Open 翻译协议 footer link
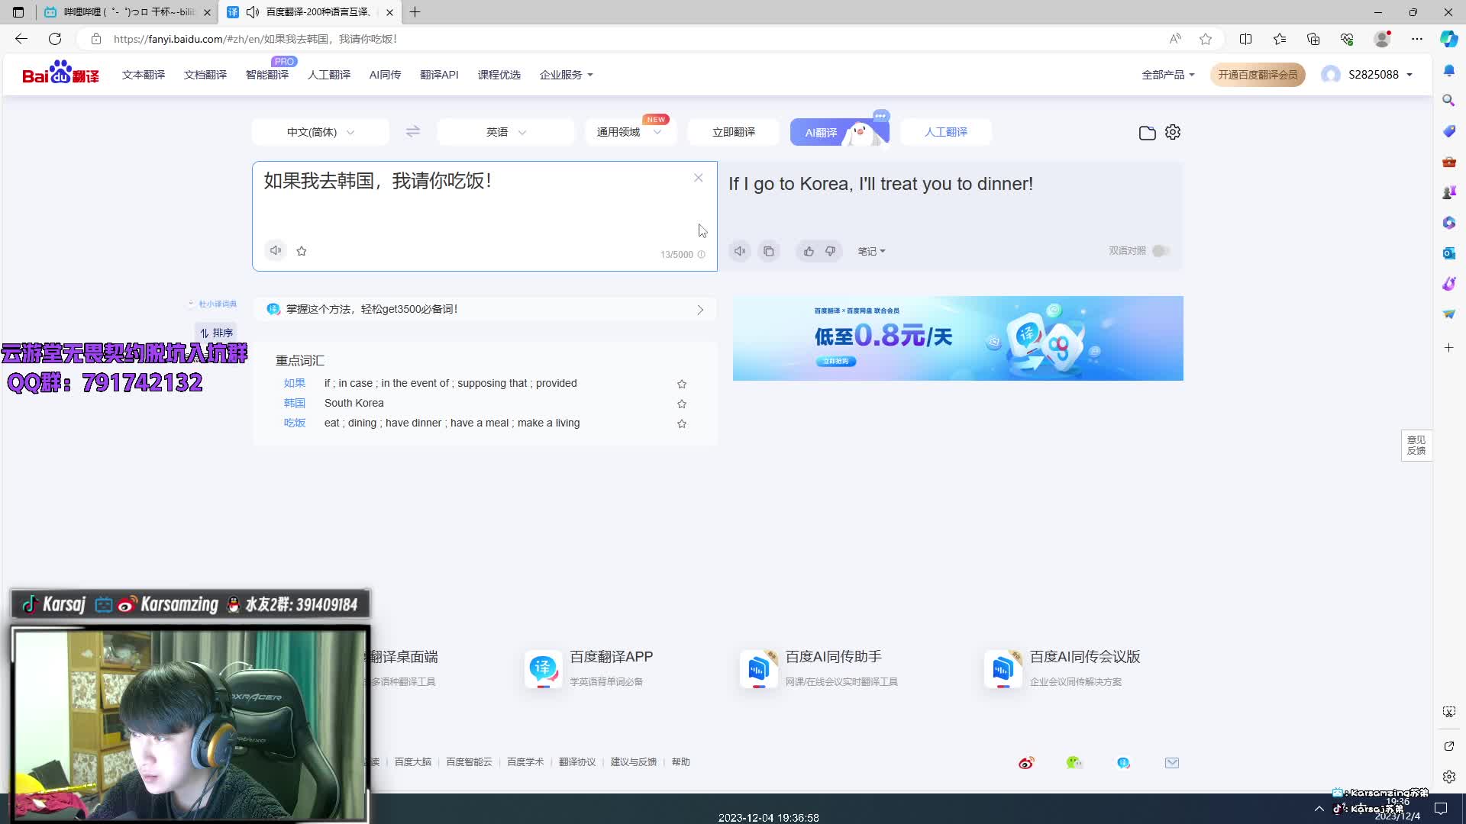The height and width of the screenshot is (824, 1466). pyautogui.click(x=577, y=762)
